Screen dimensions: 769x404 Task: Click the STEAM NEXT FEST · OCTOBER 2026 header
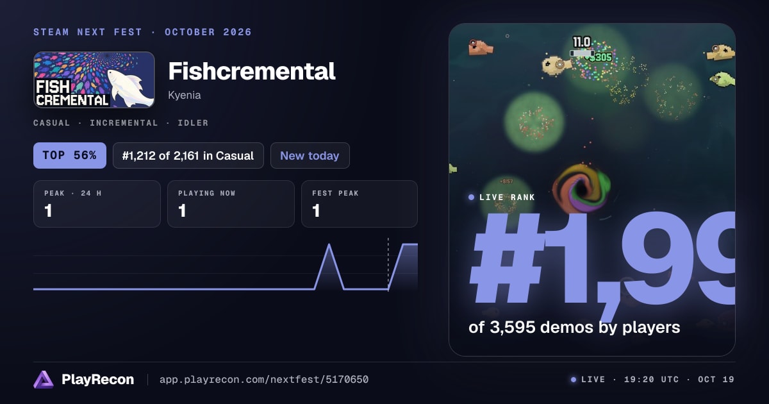tap(142, 32)
